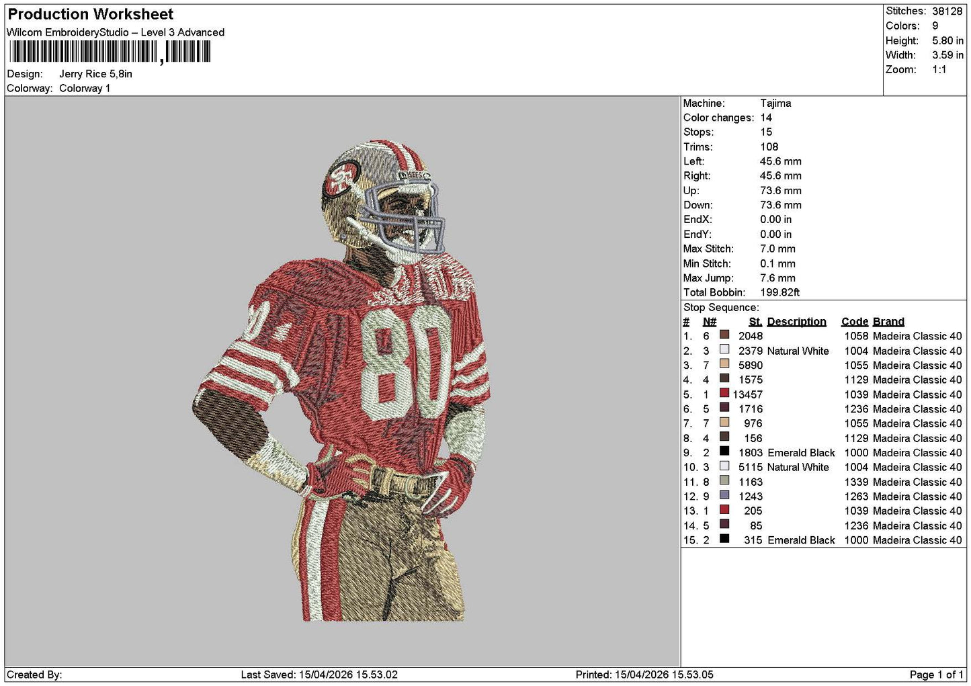Click the purple-gray swatch in stop row 12
The image size is (971, 686).
tap(724, 495)
